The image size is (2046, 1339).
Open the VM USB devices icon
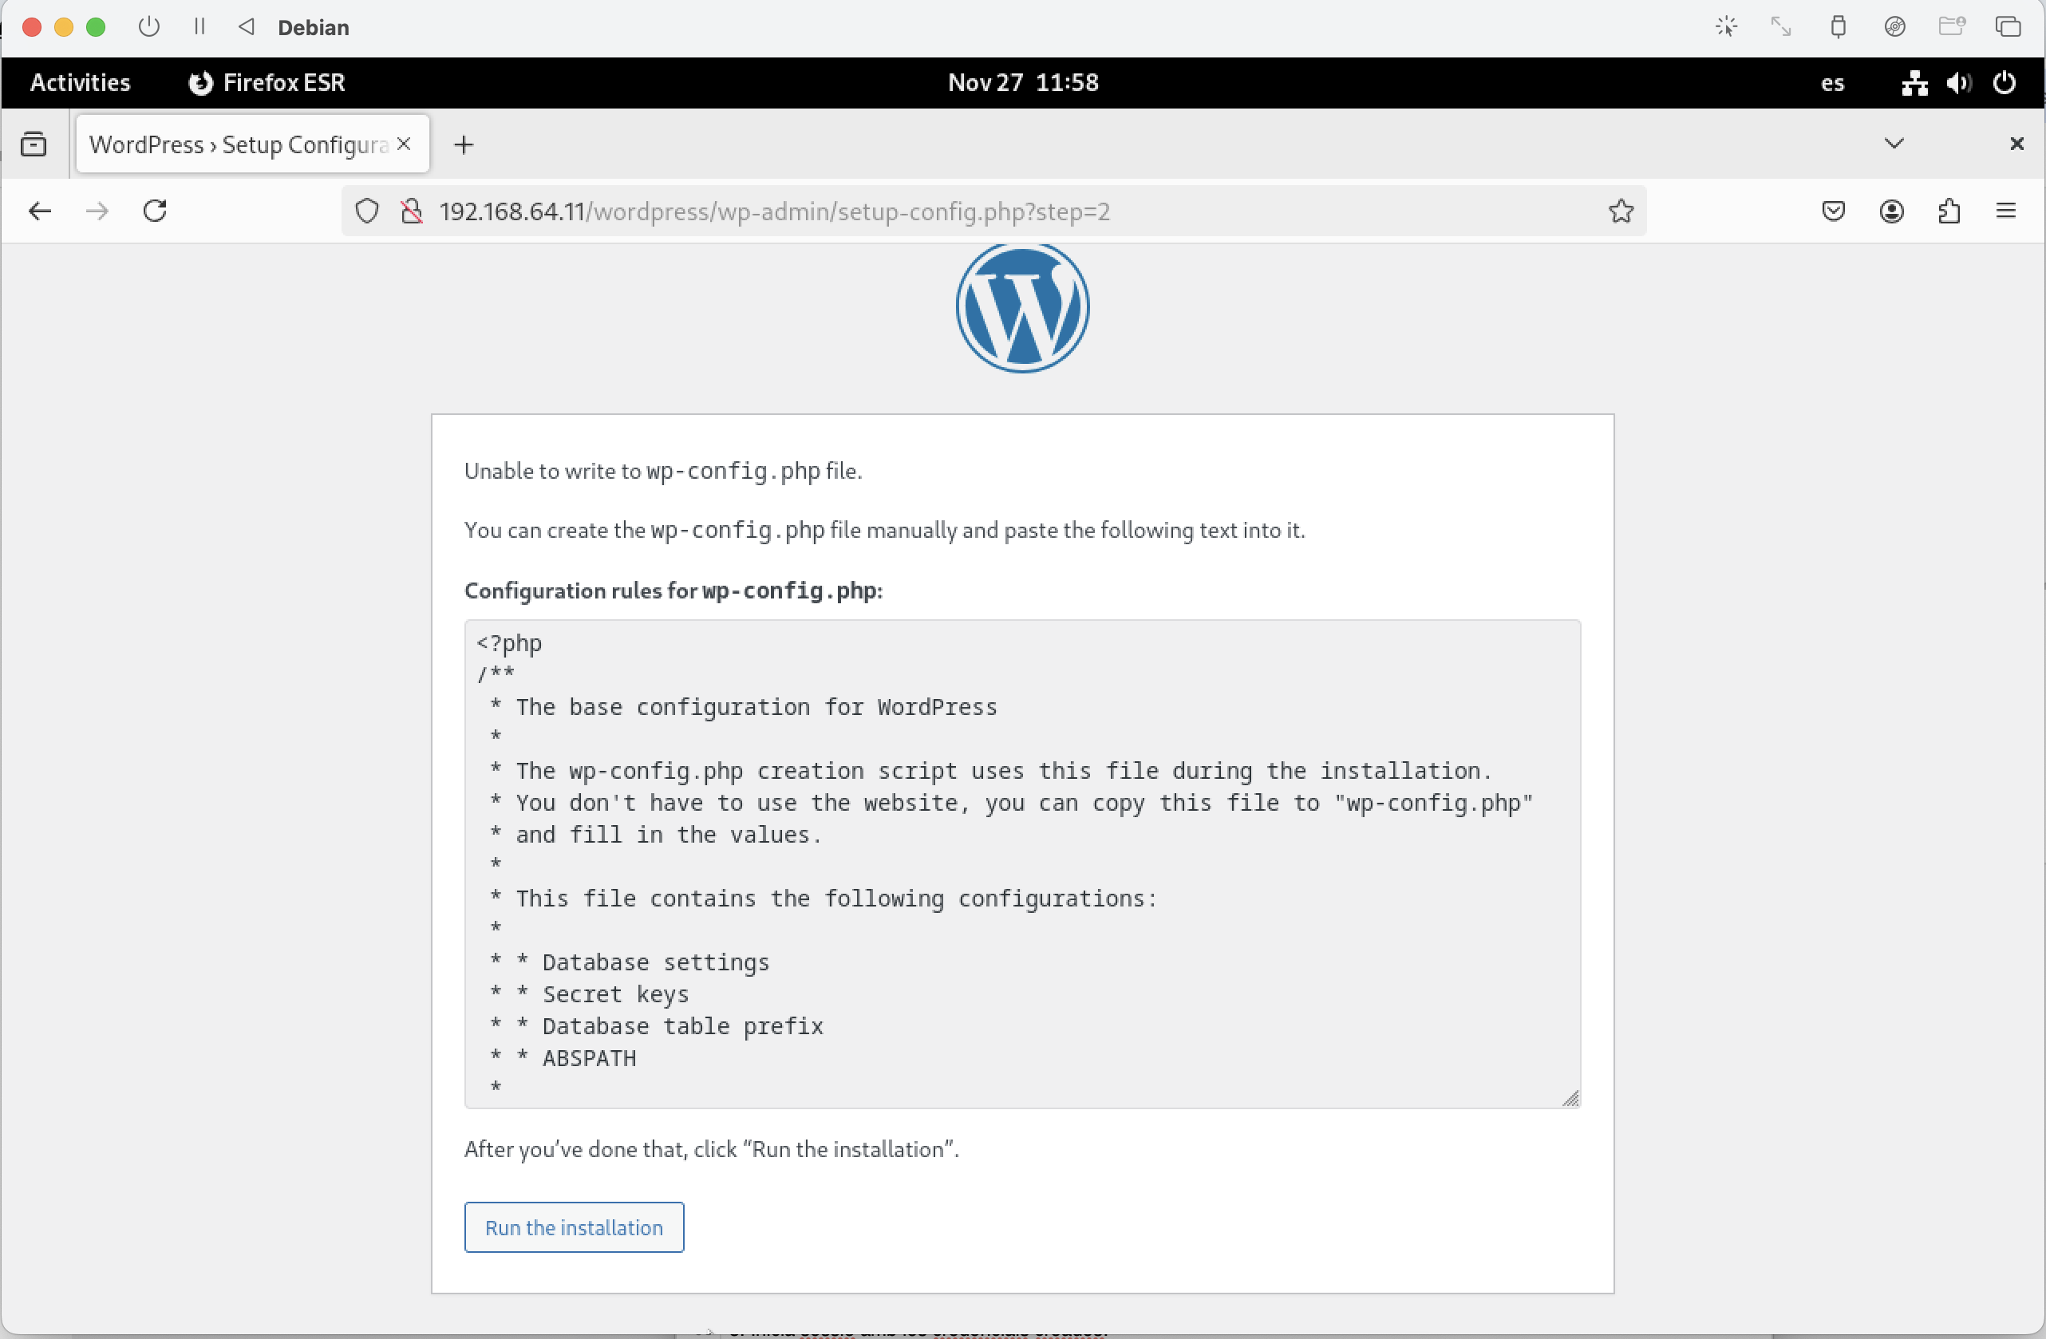point(1838,26)
